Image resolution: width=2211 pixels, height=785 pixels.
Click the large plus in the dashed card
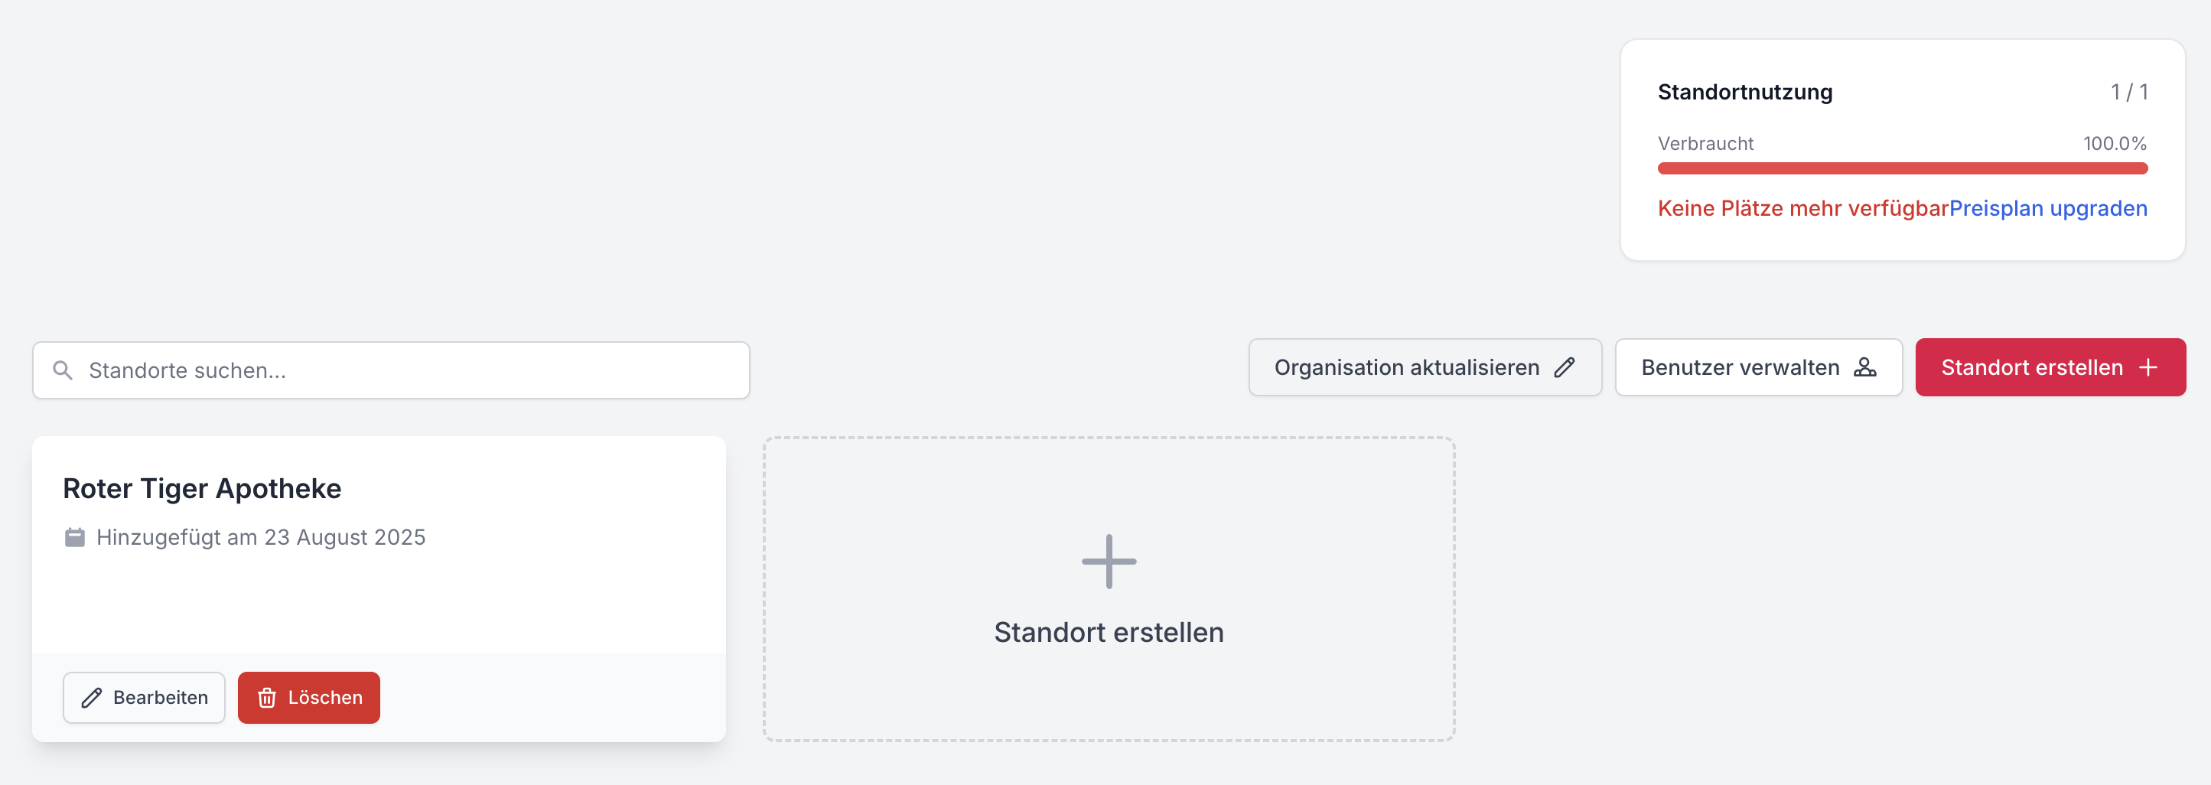(1108, 562)
